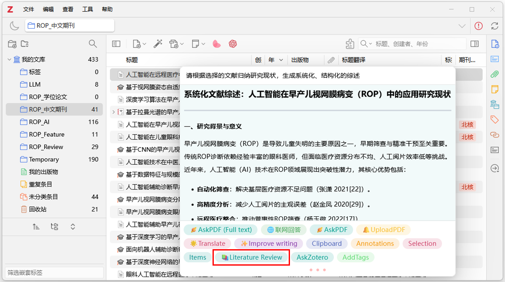Image resolution: width=505 pixels, height=282 pixels.
Task: Click the locate-in-library icon beside search box
Action: coord(350,44)
